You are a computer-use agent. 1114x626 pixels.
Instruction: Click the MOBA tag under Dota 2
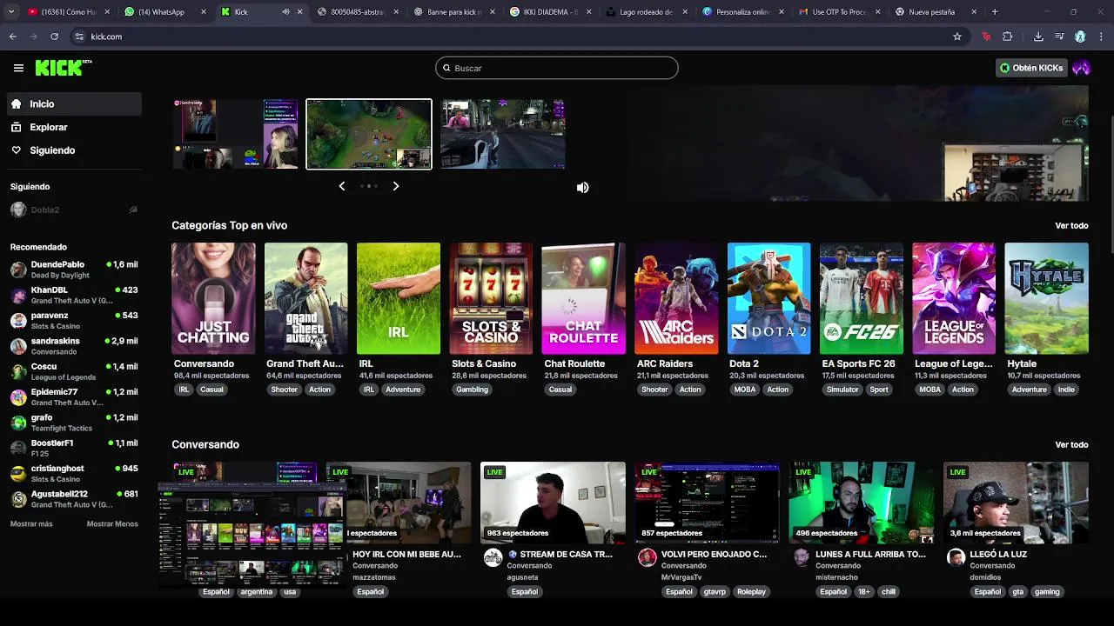(x=745, y=390)
